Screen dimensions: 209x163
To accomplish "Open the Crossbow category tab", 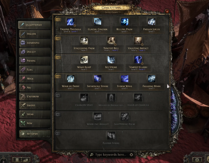I will pyautogui.click(x=35, y=96).
